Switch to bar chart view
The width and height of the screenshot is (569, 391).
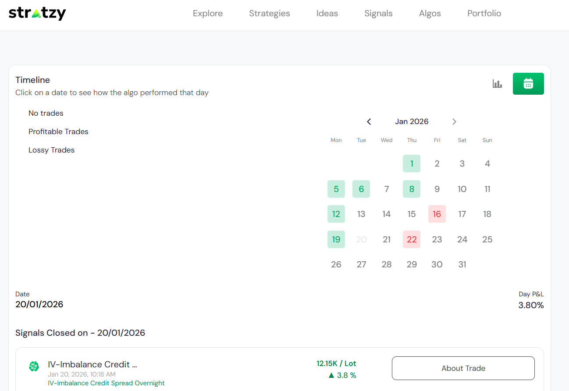(497, 84)
